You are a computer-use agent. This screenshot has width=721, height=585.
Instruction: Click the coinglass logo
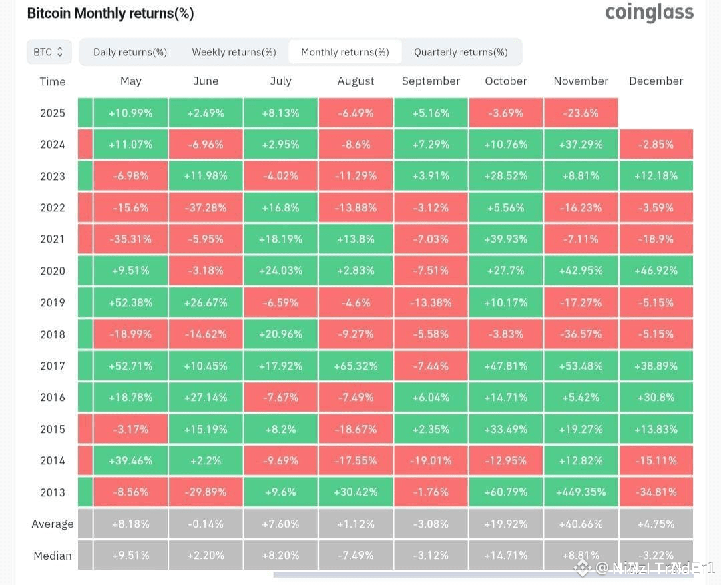pyautogui.click(x=649, y=13)
